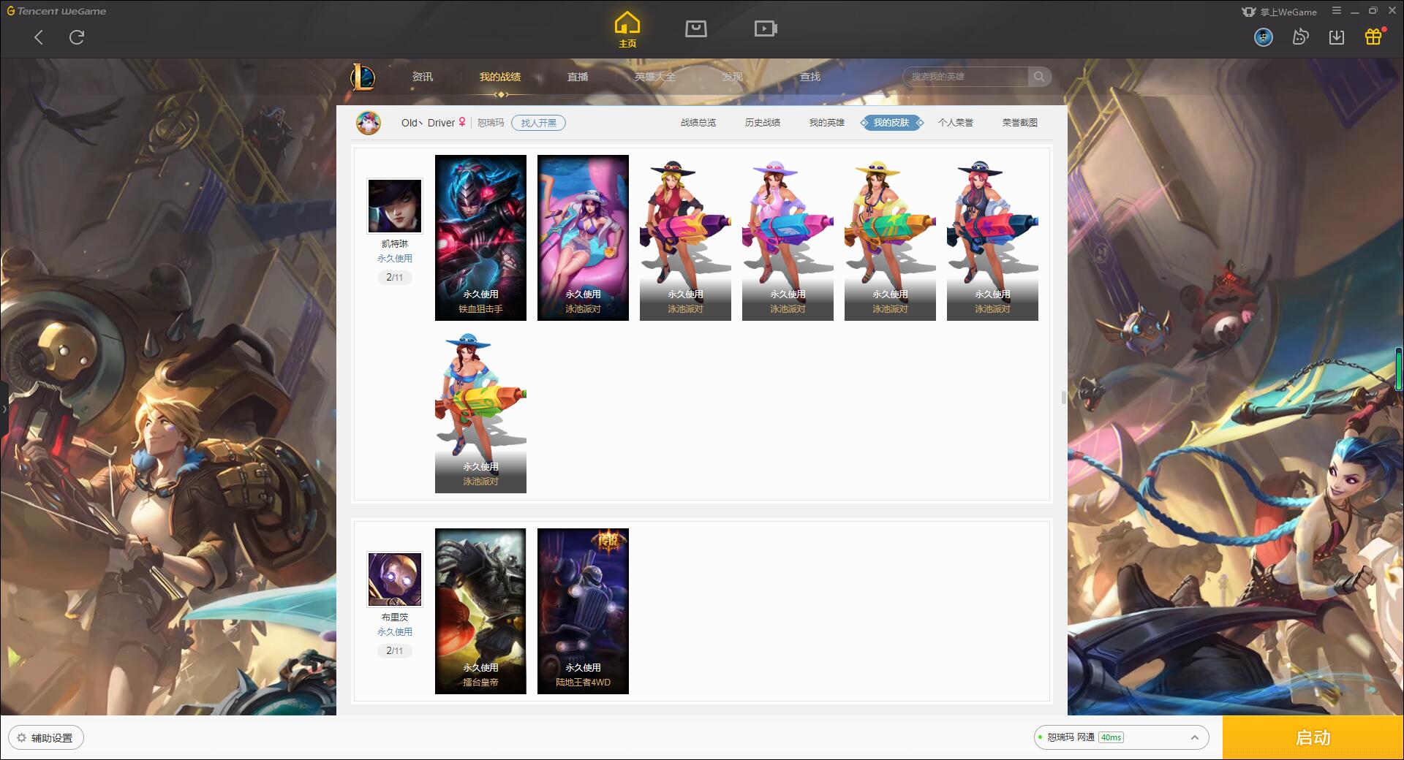Open the 荣誉截图 sub-tab

(1020, 123)
